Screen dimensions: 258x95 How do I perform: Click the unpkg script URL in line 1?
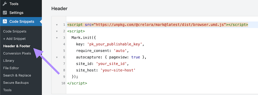click(x=160, y=25)
